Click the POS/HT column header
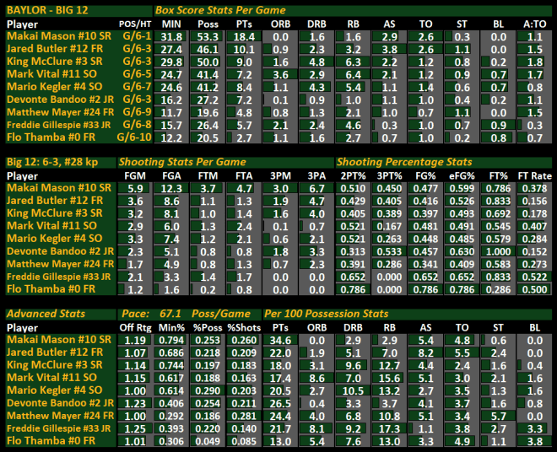The width and height of the screenshot is (557, 452). (135, 24)
